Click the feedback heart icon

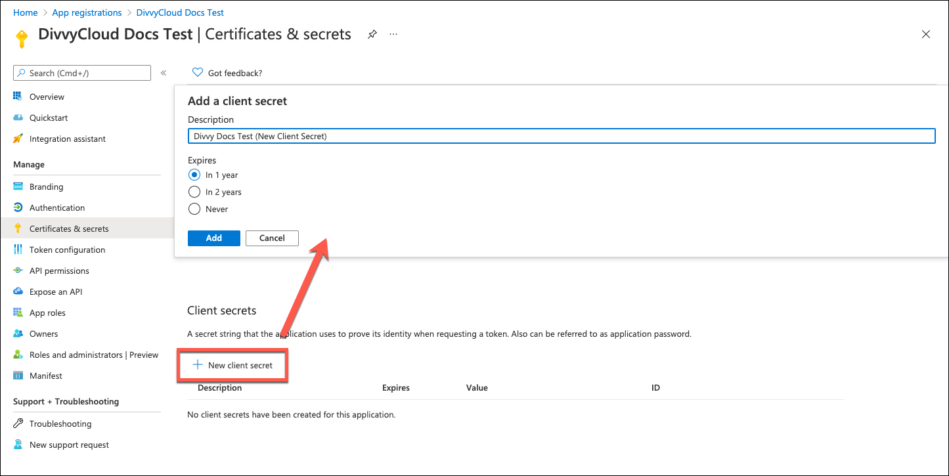198,72
